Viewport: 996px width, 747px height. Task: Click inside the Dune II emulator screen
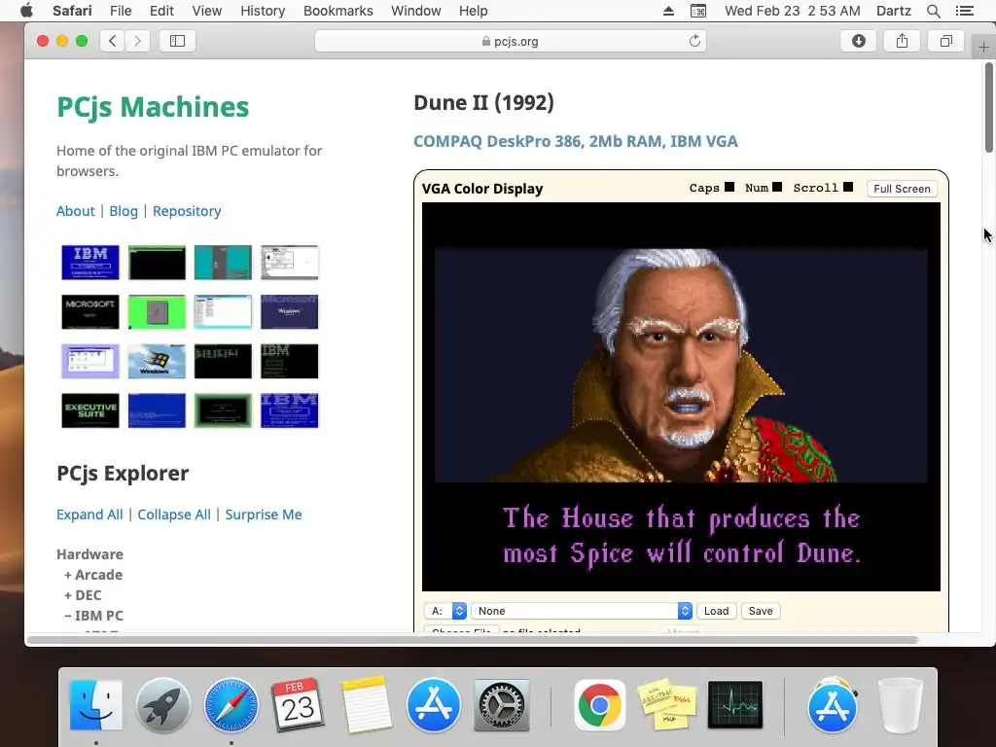point(681,397)
